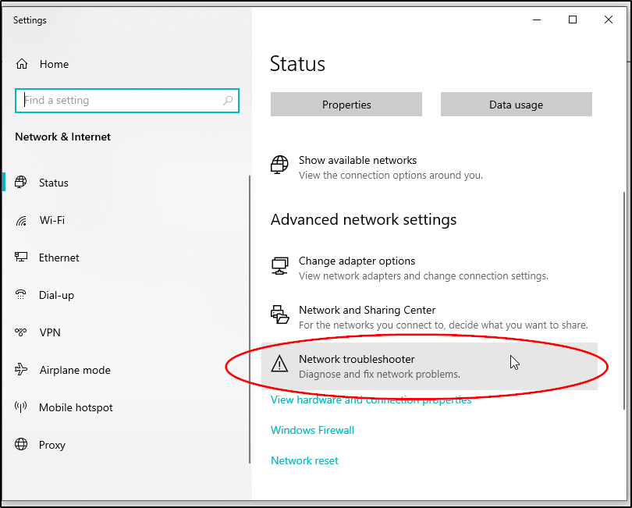Select the Status globe icon

(21, 183)
